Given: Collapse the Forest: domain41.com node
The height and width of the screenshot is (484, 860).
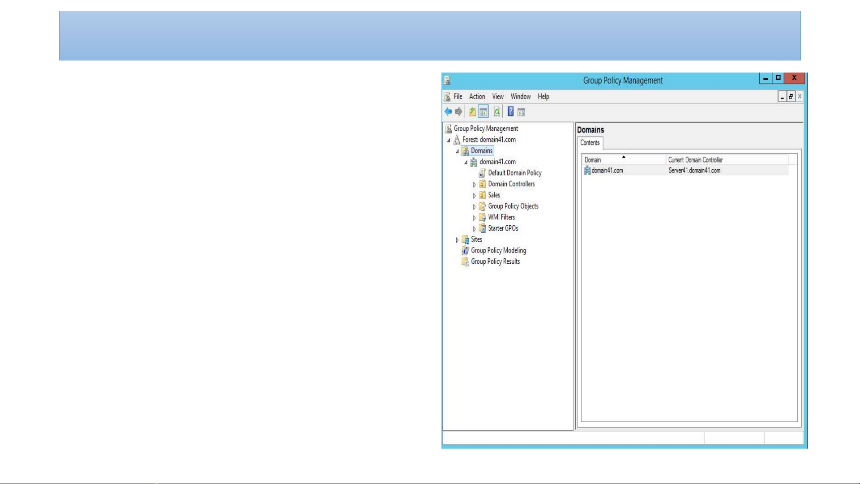Looking at the screenshot, I should pyautogui.click(x=449, y=140).
